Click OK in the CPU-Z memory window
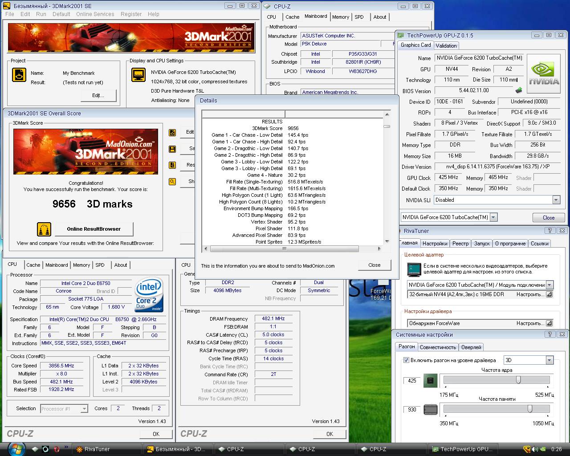The image size is (570, 456). [x=330, y=434]
